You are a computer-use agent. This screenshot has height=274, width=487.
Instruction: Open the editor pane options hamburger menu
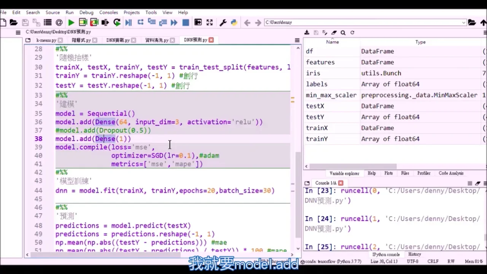click(x=297, y=40)
